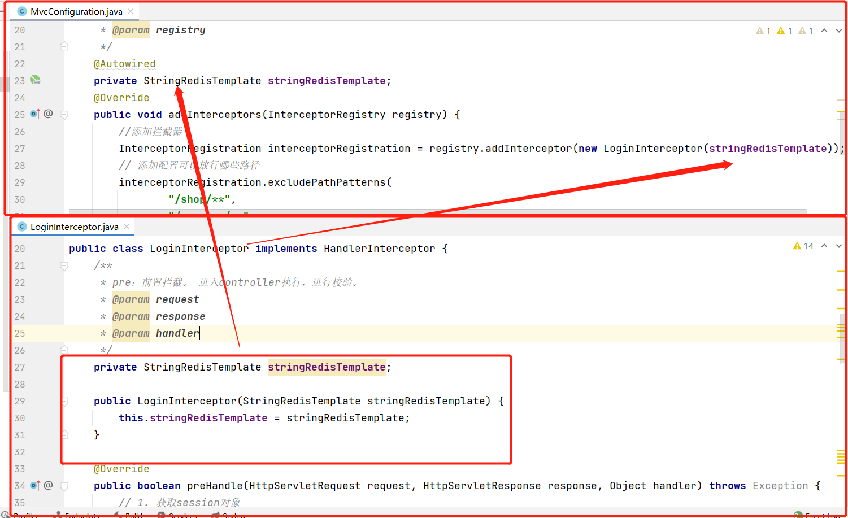Go to previous highlighted problem in MvcConfiguration editor
Image resolution: width=848 pixels, height=518 pixels.
coord(824,31)
